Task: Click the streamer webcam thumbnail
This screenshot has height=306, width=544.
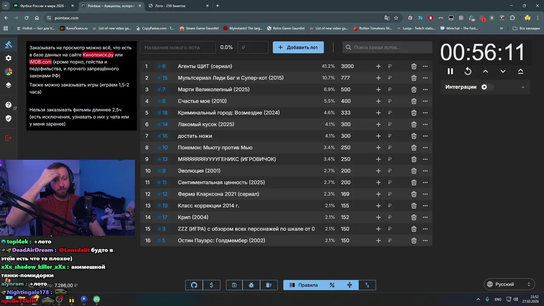Action: pos(67,198)
